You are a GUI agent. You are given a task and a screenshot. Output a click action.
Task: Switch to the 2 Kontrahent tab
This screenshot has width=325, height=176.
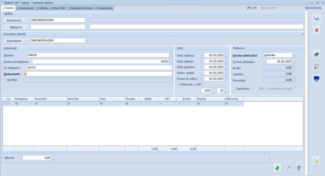tap(25, 8)
